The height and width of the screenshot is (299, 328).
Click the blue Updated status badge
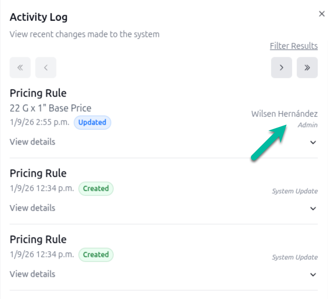(x=92, y=123)
